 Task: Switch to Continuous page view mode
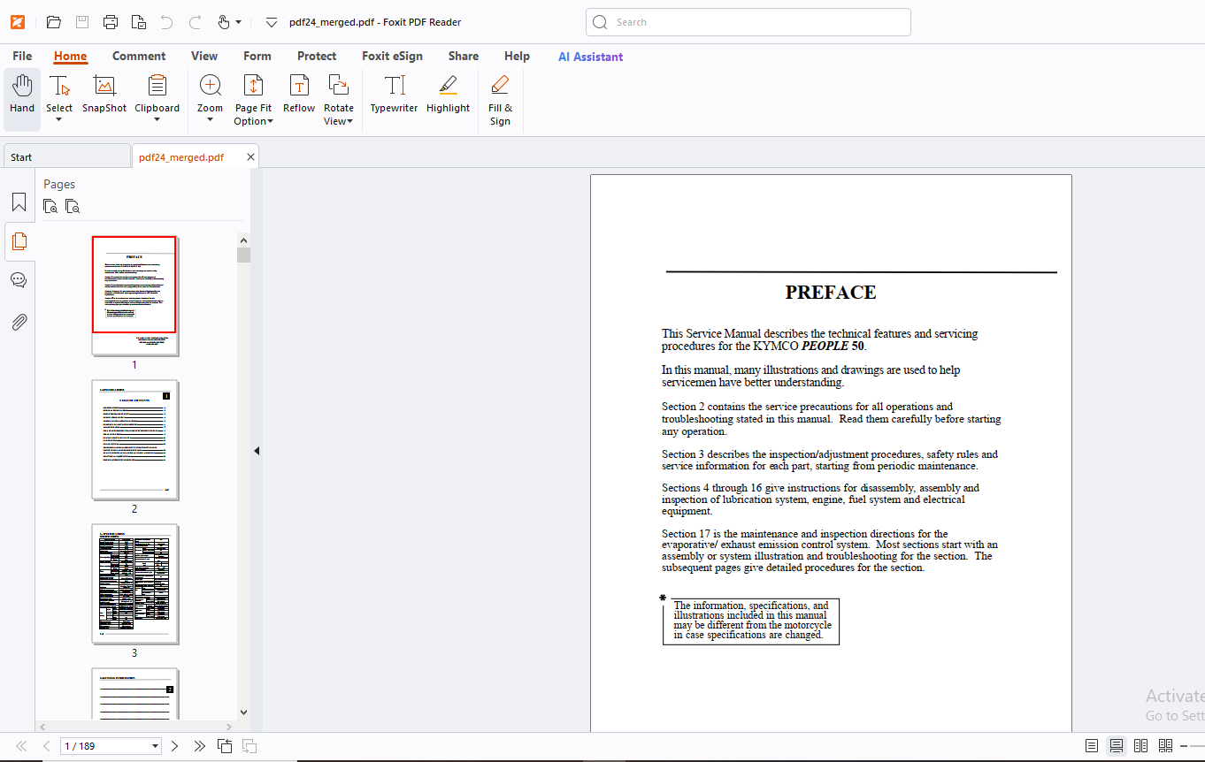[x=1117, y=746]
